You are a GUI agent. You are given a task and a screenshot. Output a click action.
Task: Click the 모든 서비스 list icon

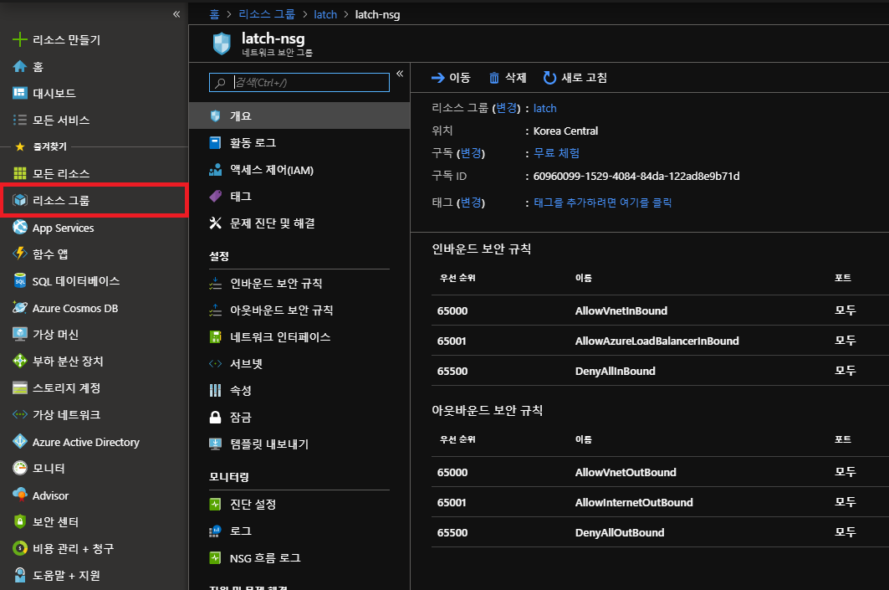[20, 120]
